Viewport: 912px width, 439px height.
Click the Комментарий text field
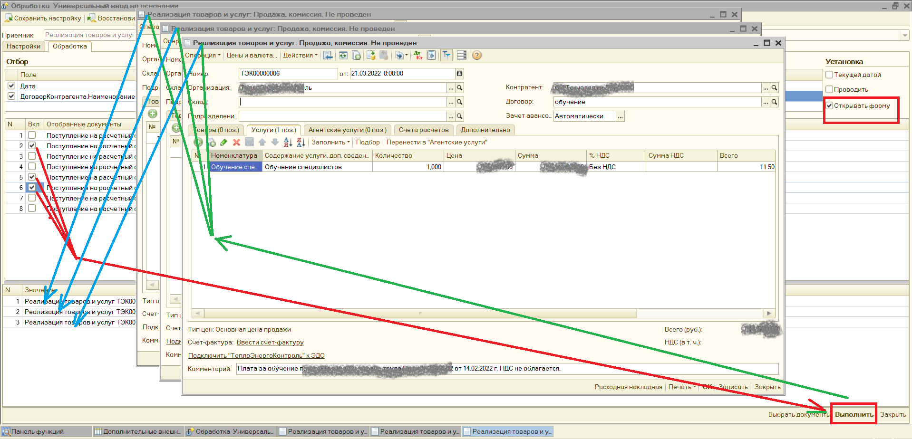pos(507,369)
